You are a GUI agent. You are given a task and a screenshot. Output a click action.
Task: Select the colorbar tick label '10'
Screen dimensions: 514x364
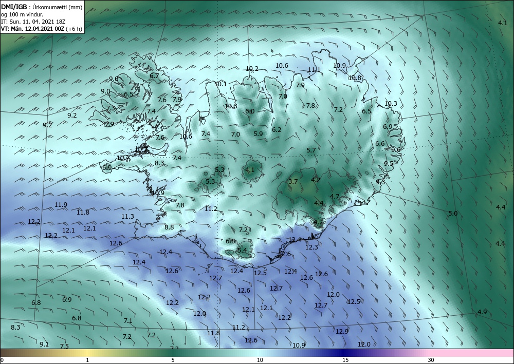click(260, 360)
